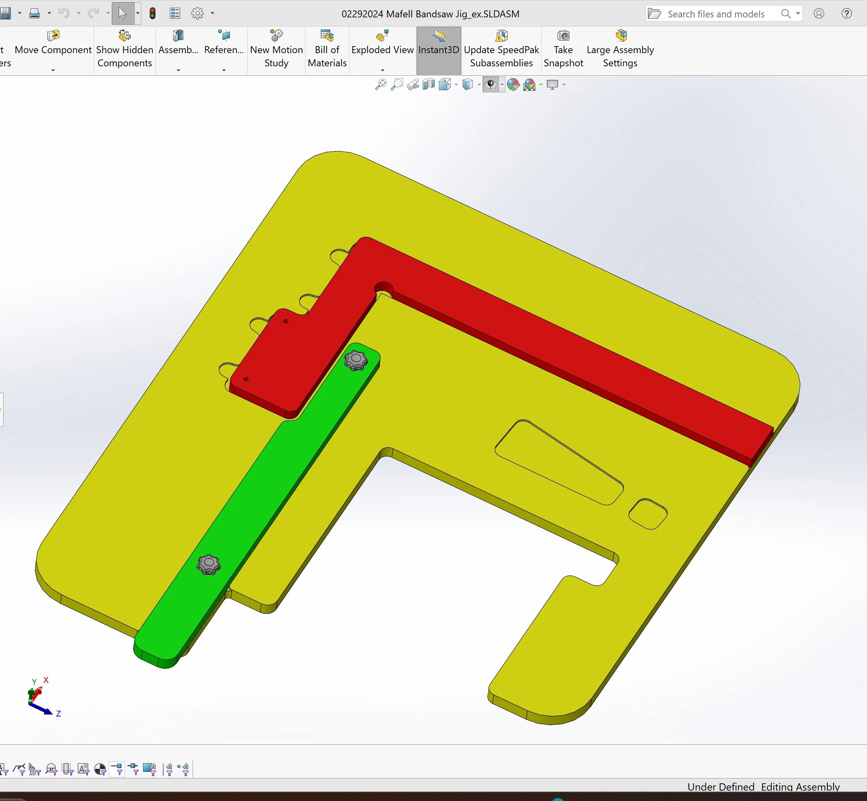Screen dimensions: 867x801
Task: Toggle the Hide/Show Items eye button
Action: click(x=490, y=84)
